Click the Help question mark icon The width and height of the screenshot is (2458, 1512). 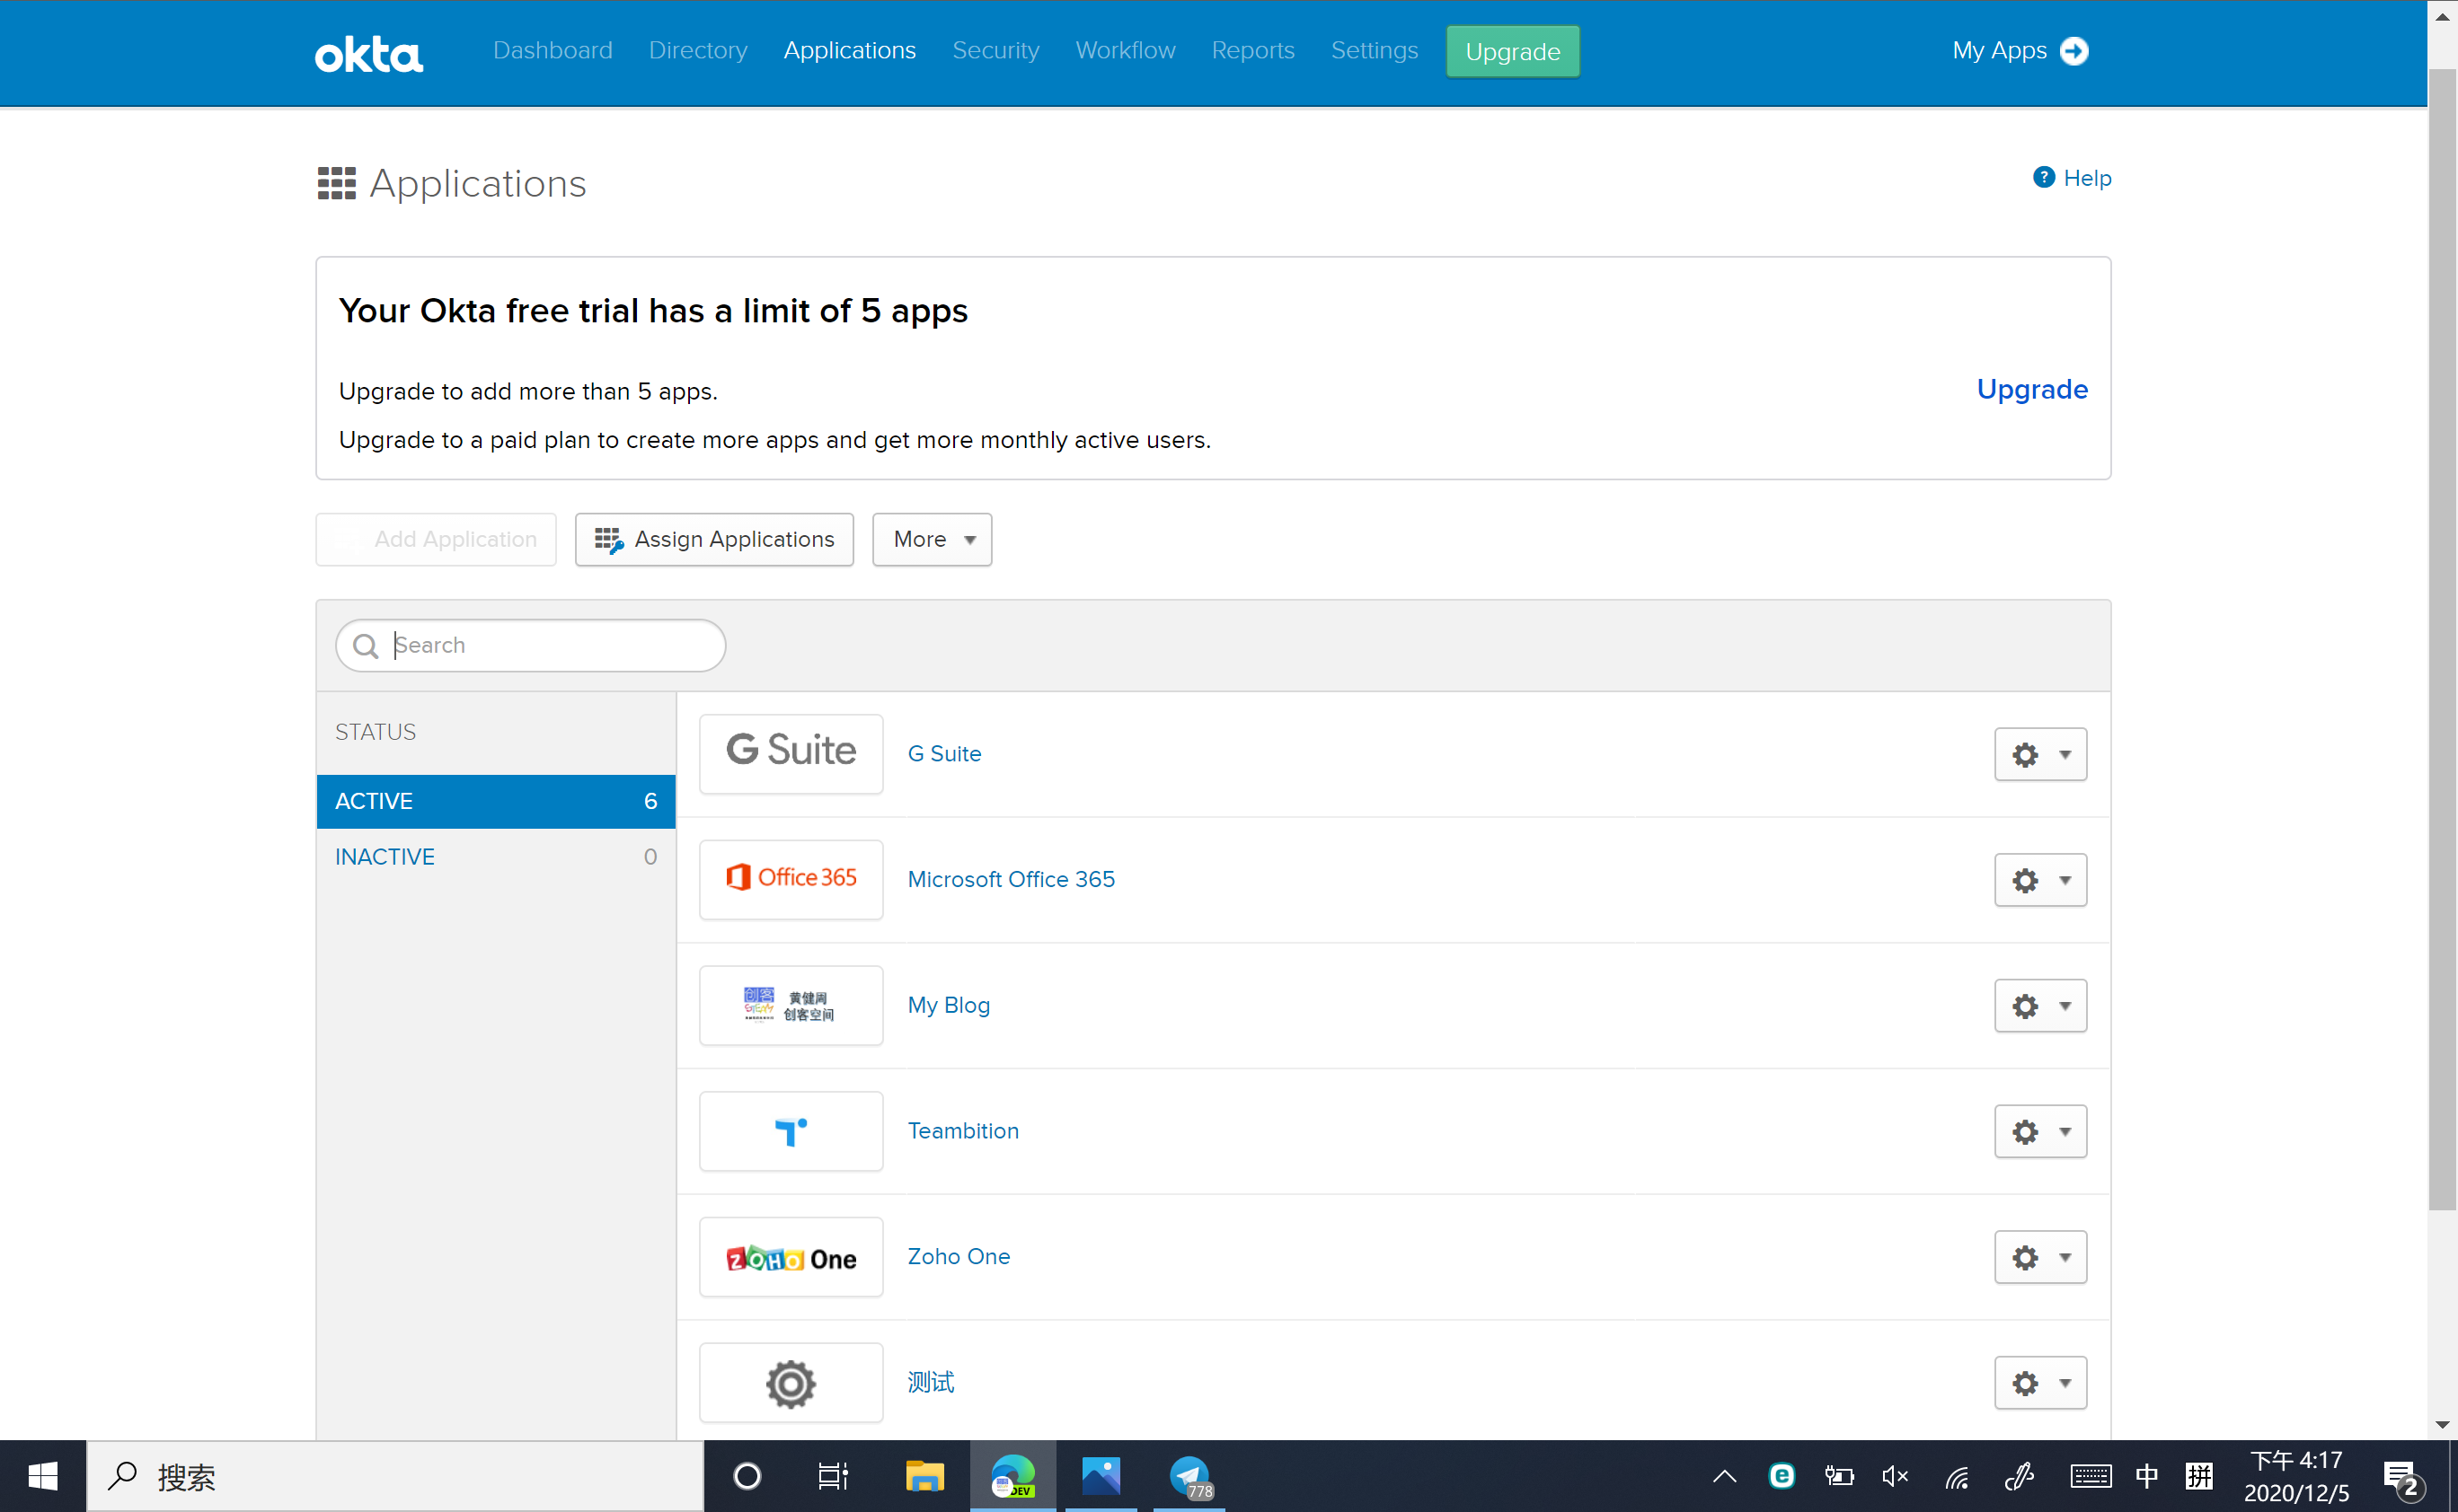pyautogui.click(x=2043, y=178)
